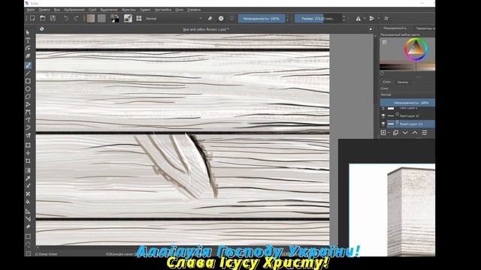The image size is (481, 270).
Task: Expand the add layer type arrow
Action: tap(389, 133)
